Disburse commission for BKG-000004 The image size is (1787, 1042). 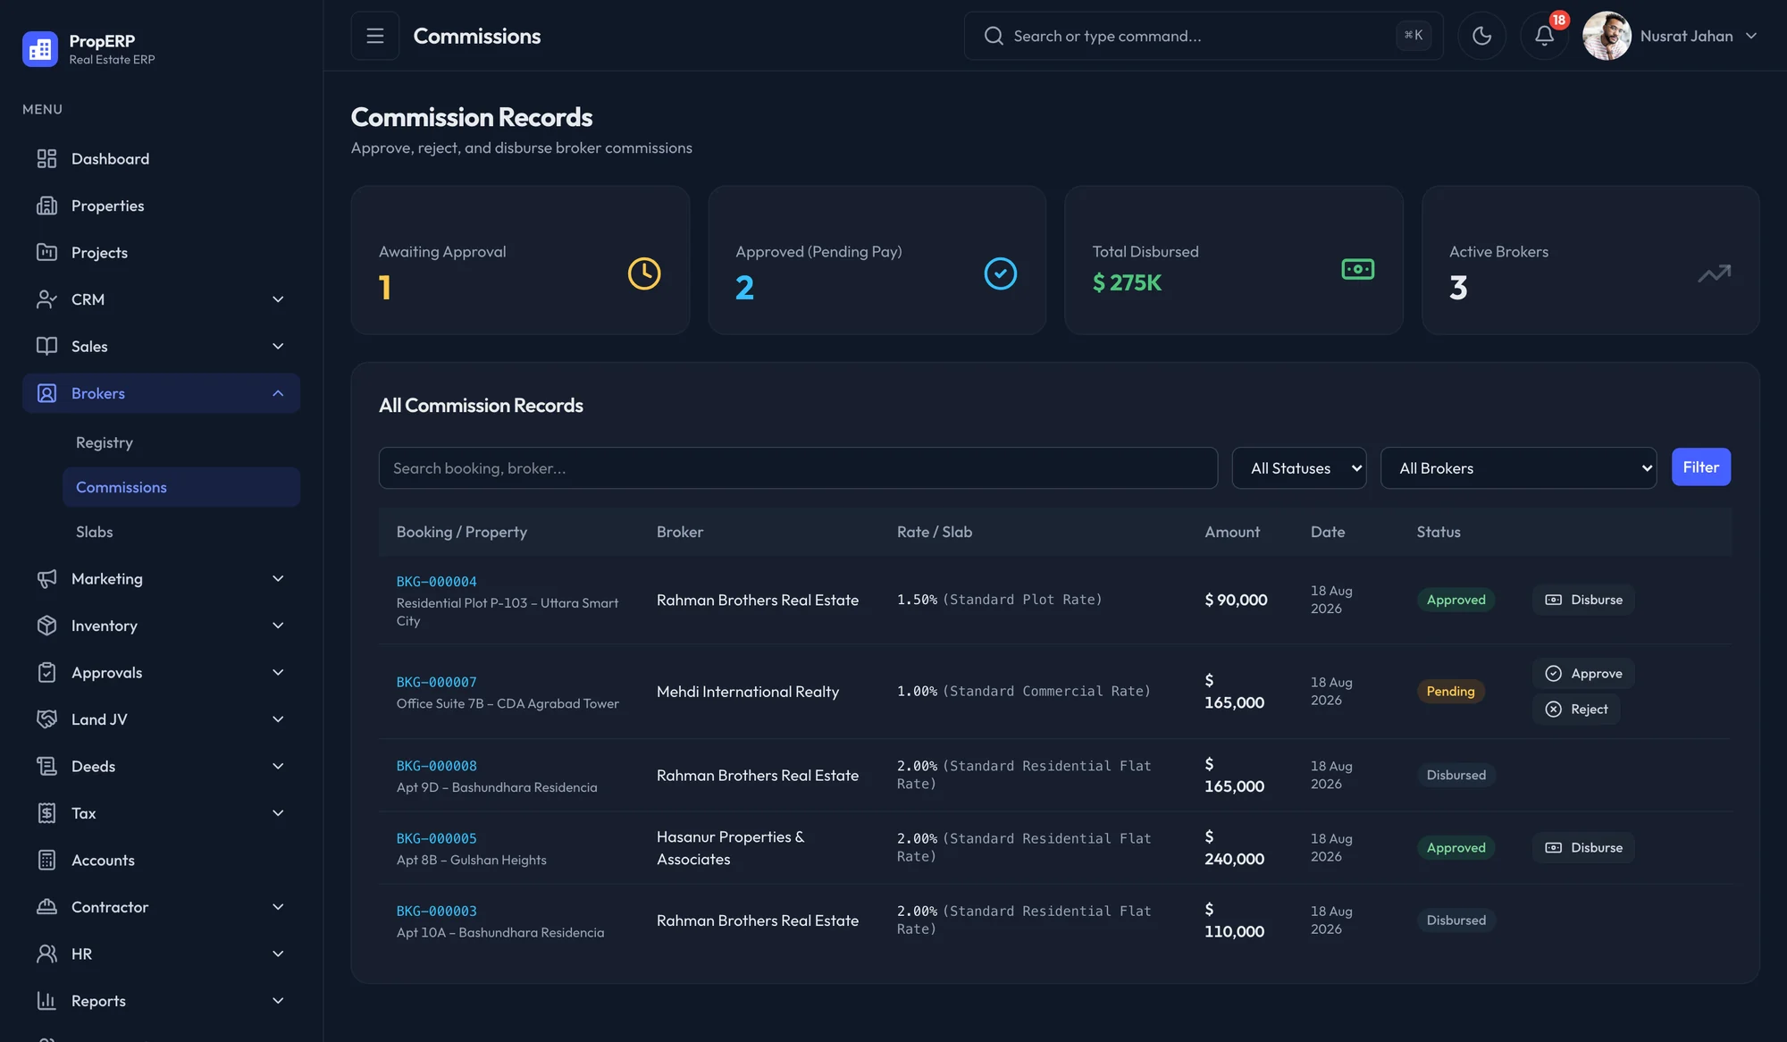pos(1583,600)
